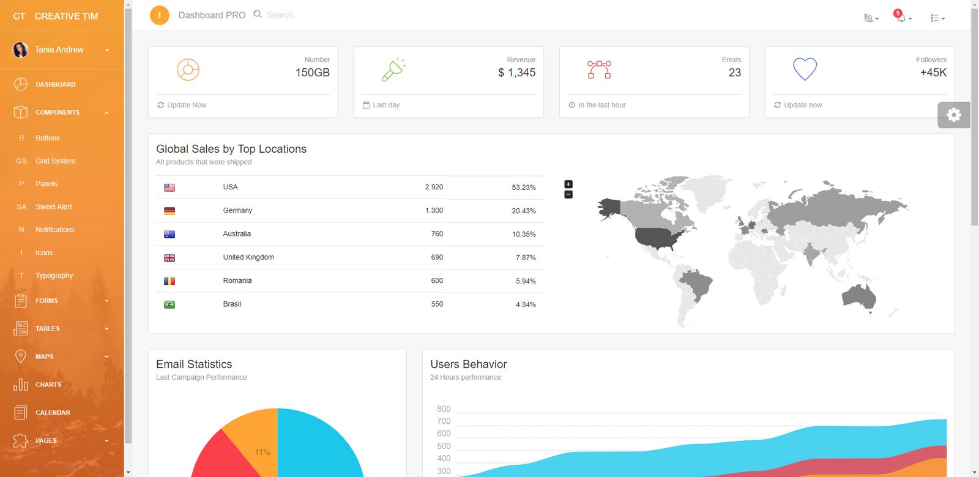Open Typography page

(54, 275)
